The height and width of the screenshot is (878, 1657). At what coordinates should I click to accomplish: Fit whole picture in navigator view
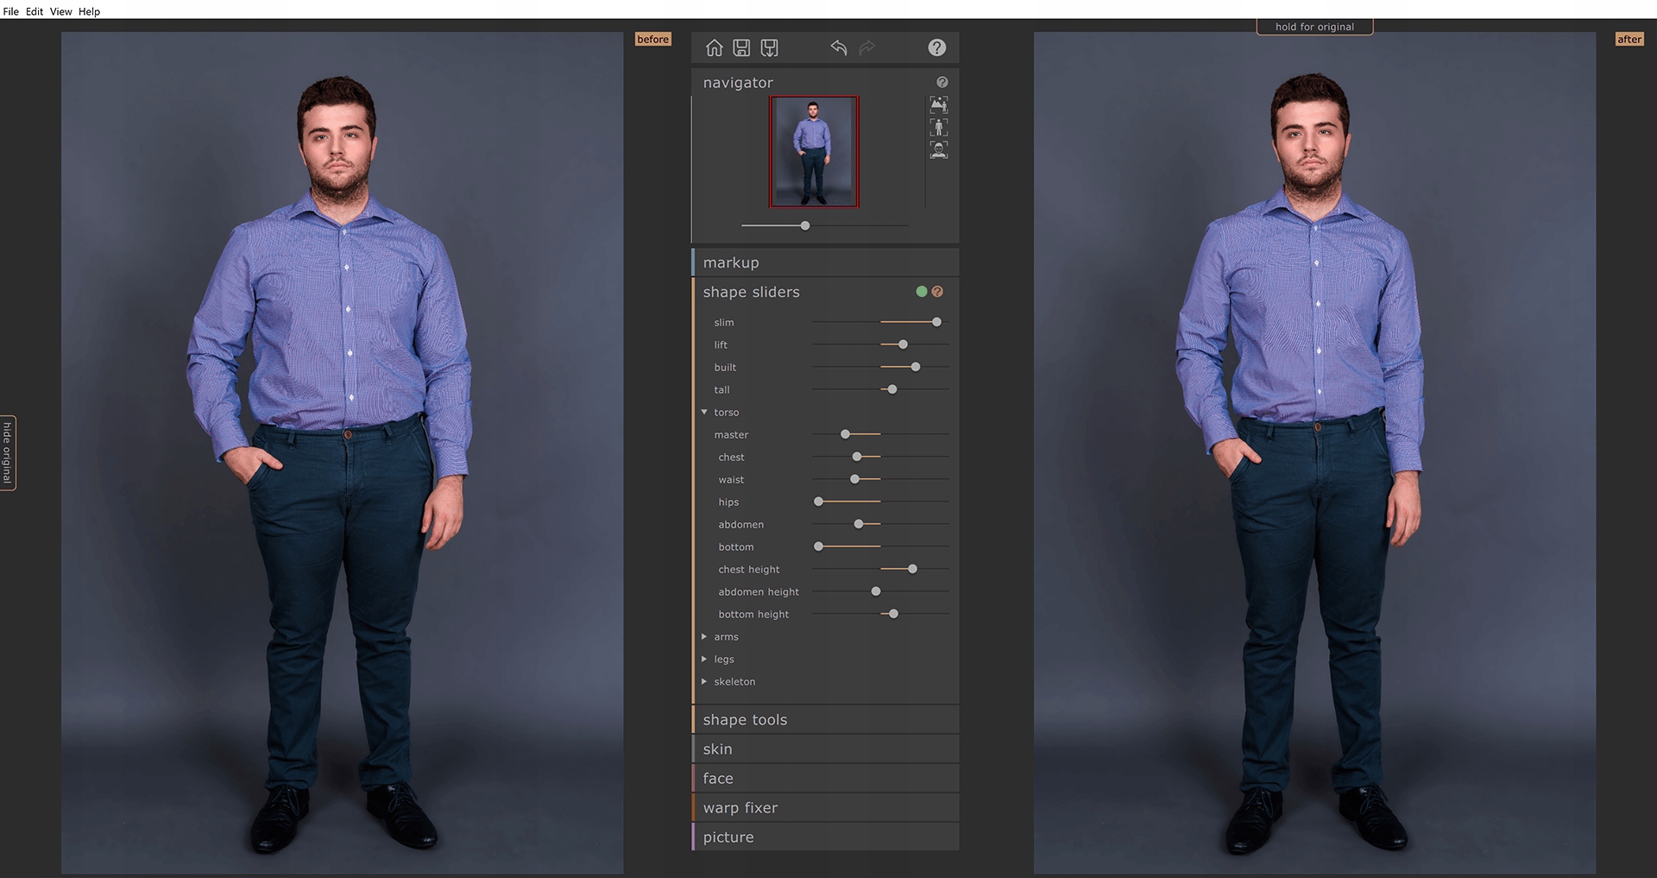coord(938,105)
